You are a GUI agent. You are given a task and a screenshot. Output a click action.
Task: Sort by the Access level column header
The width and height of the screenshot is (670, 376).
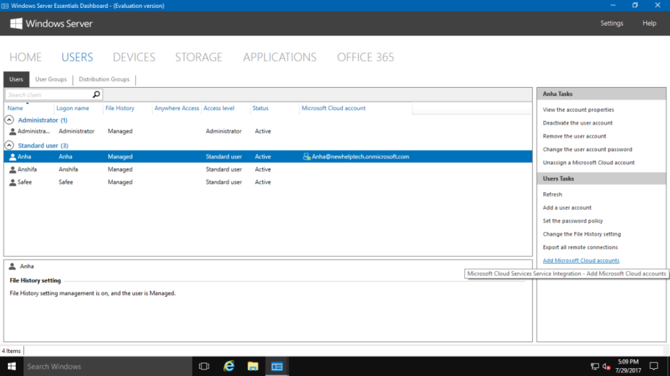[x=219, y=108]
